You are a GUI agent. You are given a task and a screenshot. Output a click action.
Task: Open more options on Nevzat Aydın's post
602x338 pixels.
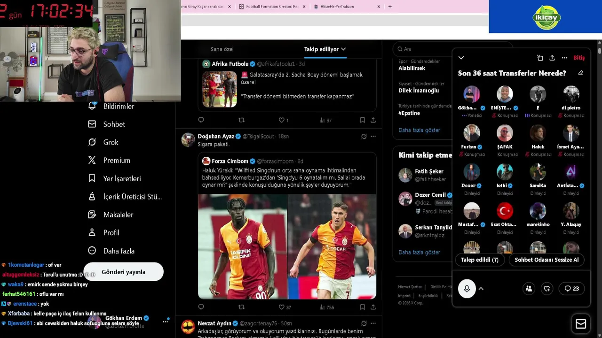click(x=373, y=323)
